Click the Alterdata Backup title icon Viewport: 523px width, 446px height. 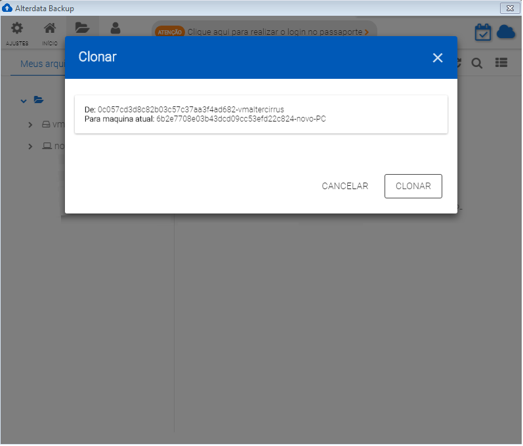coord(7,8)
